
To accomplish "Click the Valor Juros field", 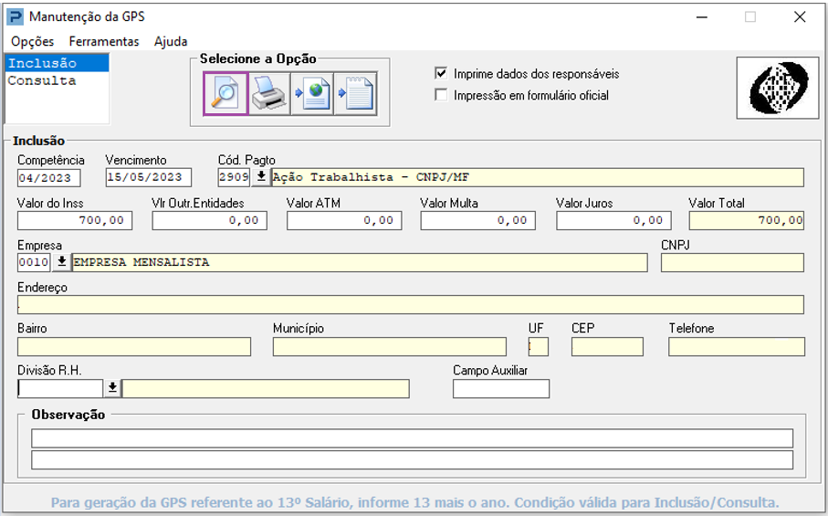I will point(613,220).
